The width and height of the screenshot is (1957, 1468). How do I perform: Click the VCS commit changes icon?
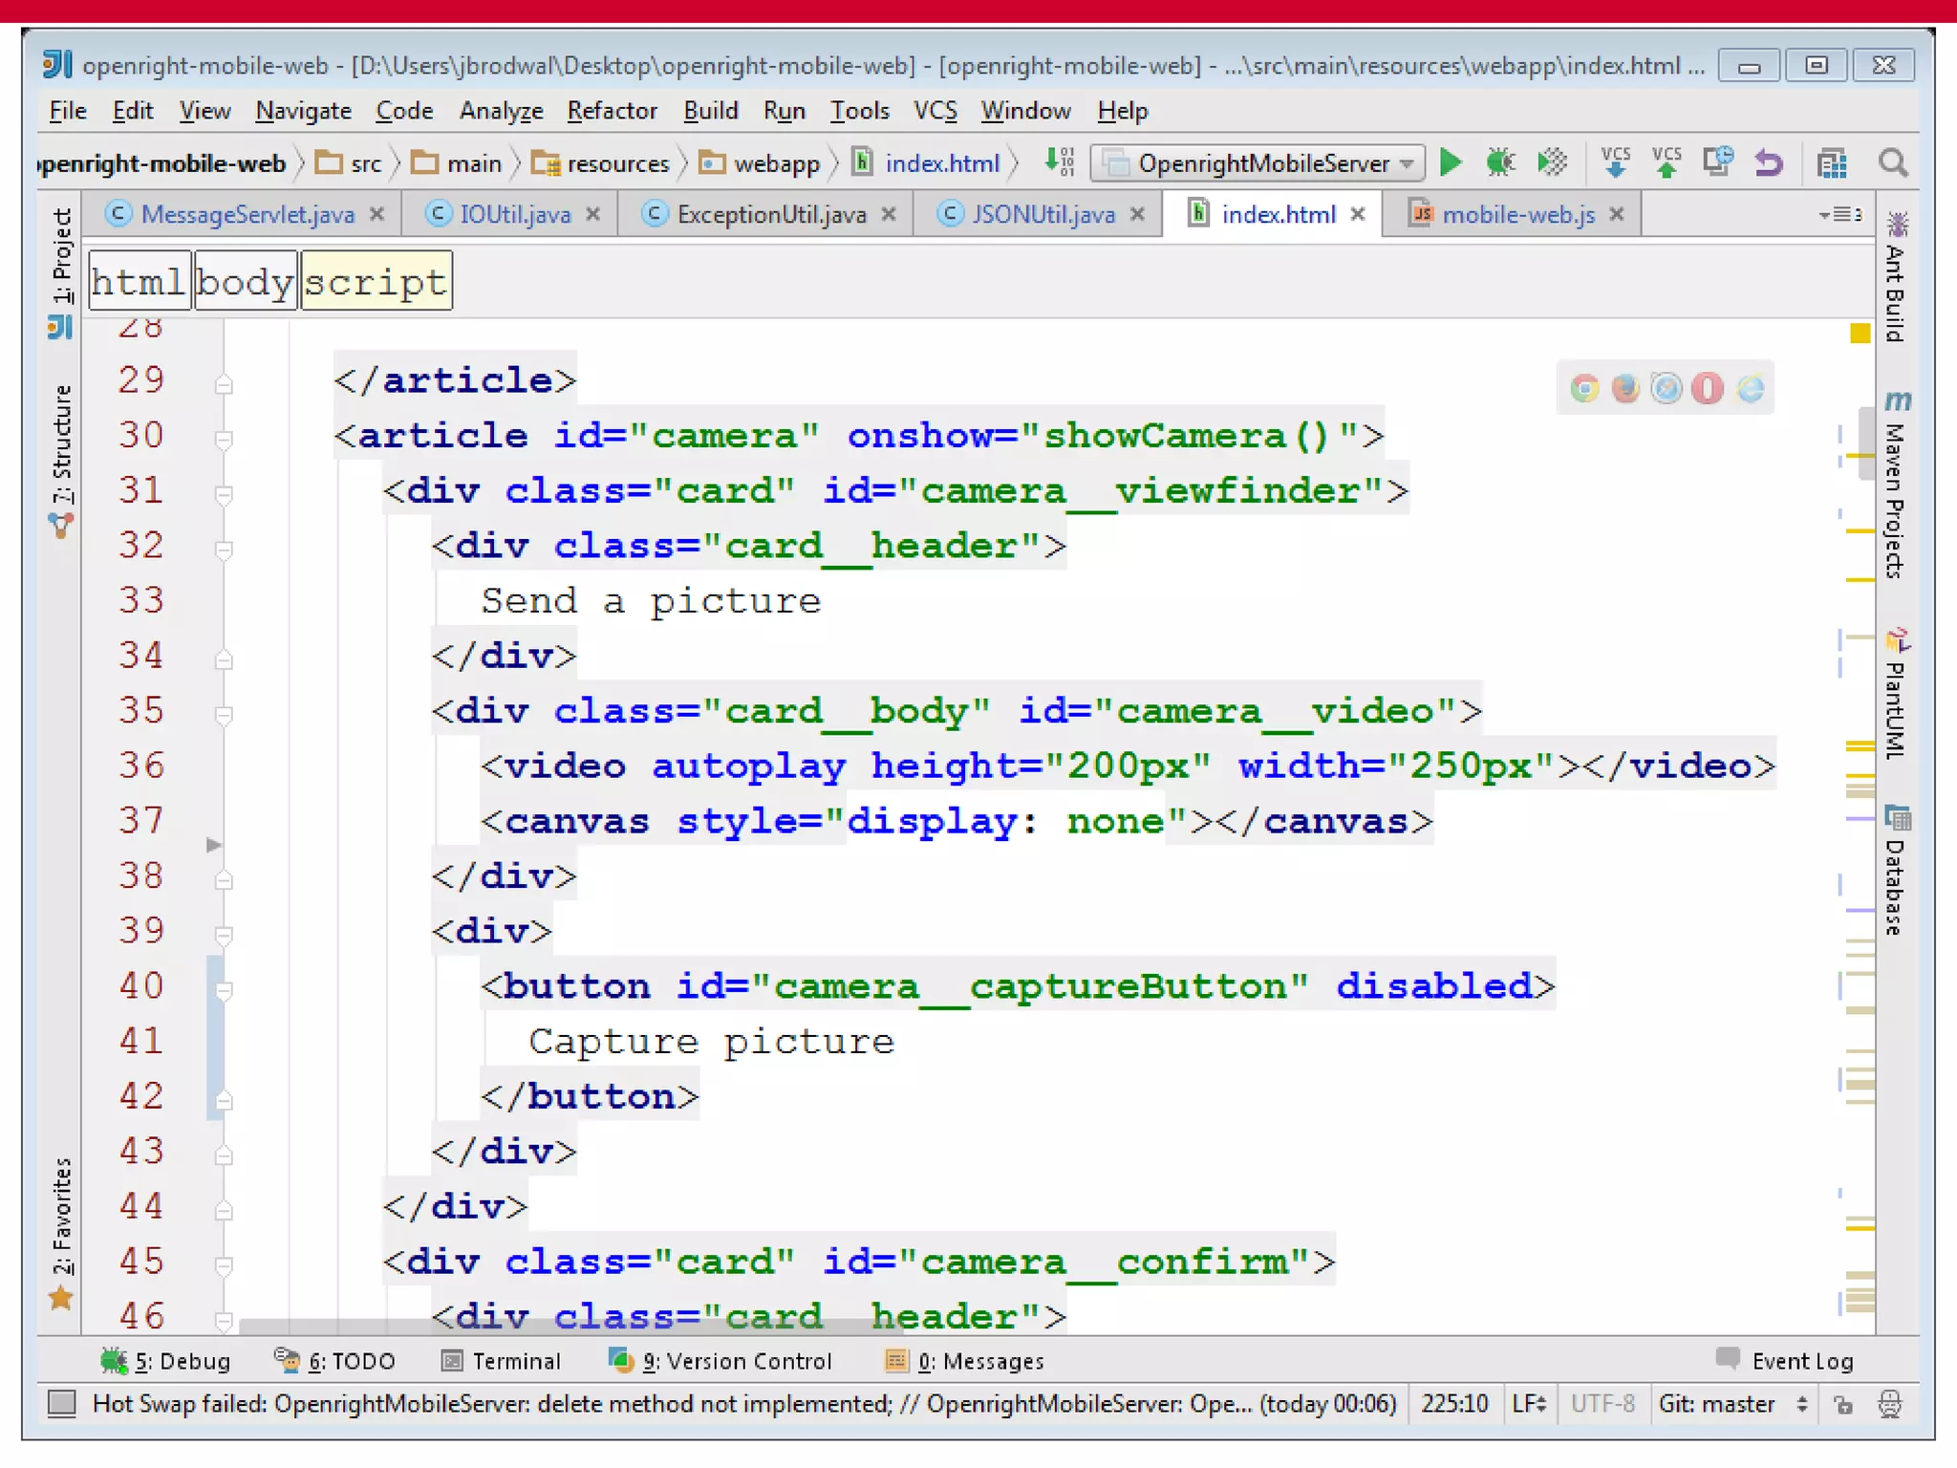(1667, 163)
